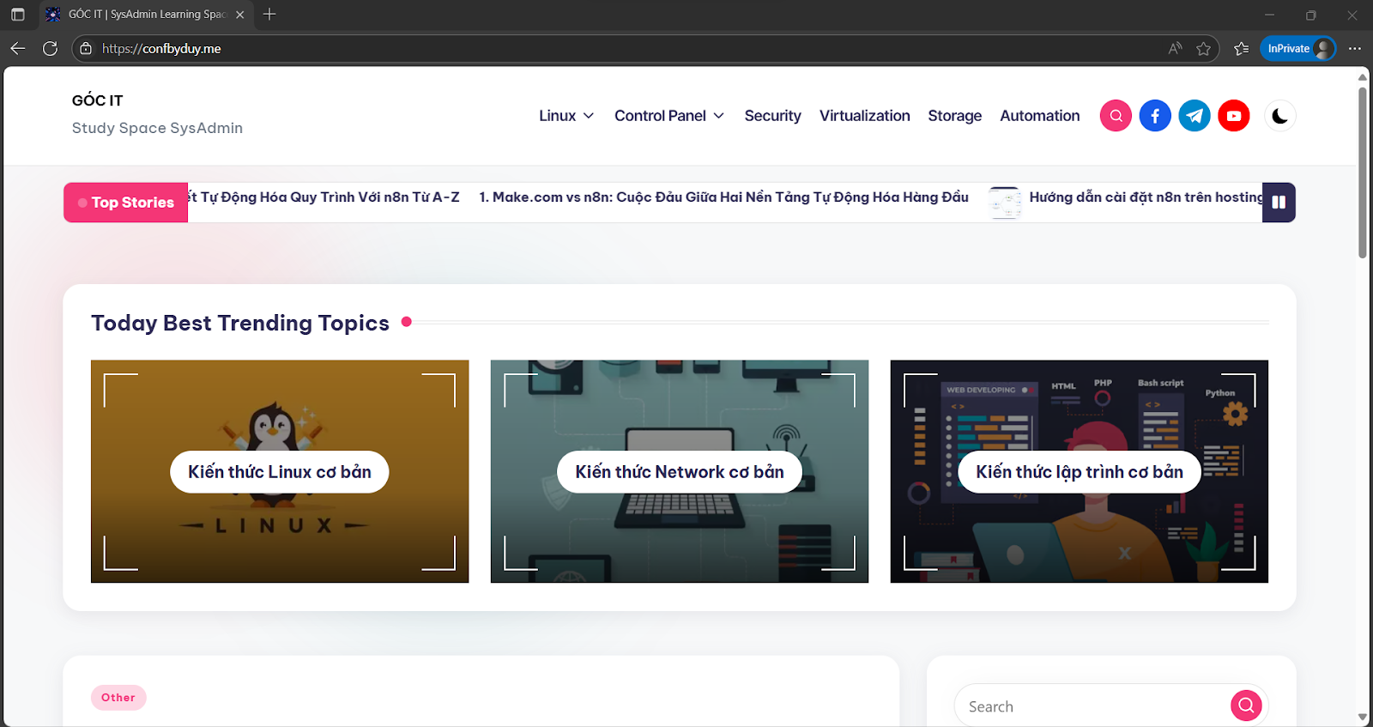Screen dimensions: 1373x727
Task: Go to the Storage section
Action: click(954, 116)
